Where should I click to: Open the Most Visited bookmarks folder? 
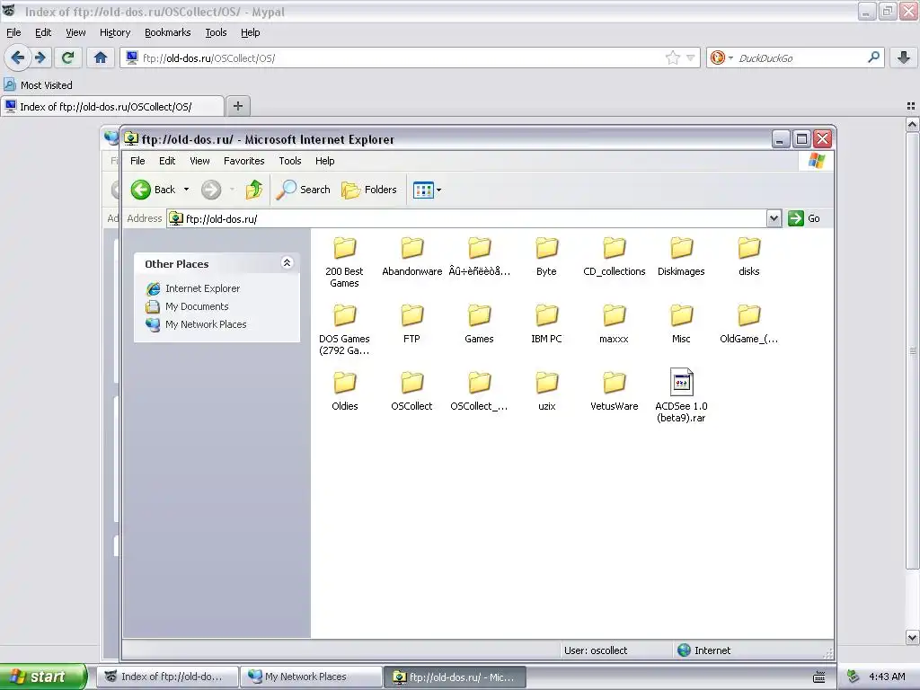pyautogui.click(x=38, y=85)
